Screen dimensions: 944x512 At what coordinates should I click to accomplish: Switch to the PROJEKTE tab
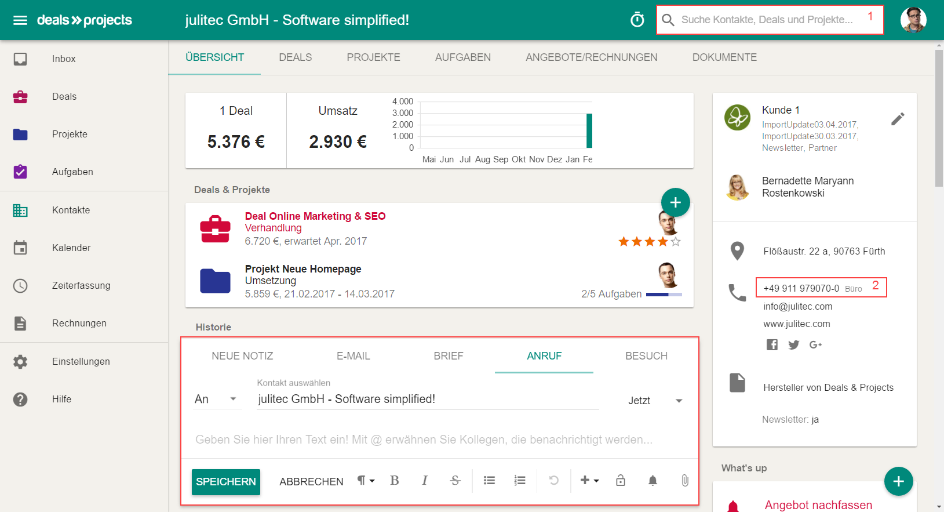click(x=374, y=57)
